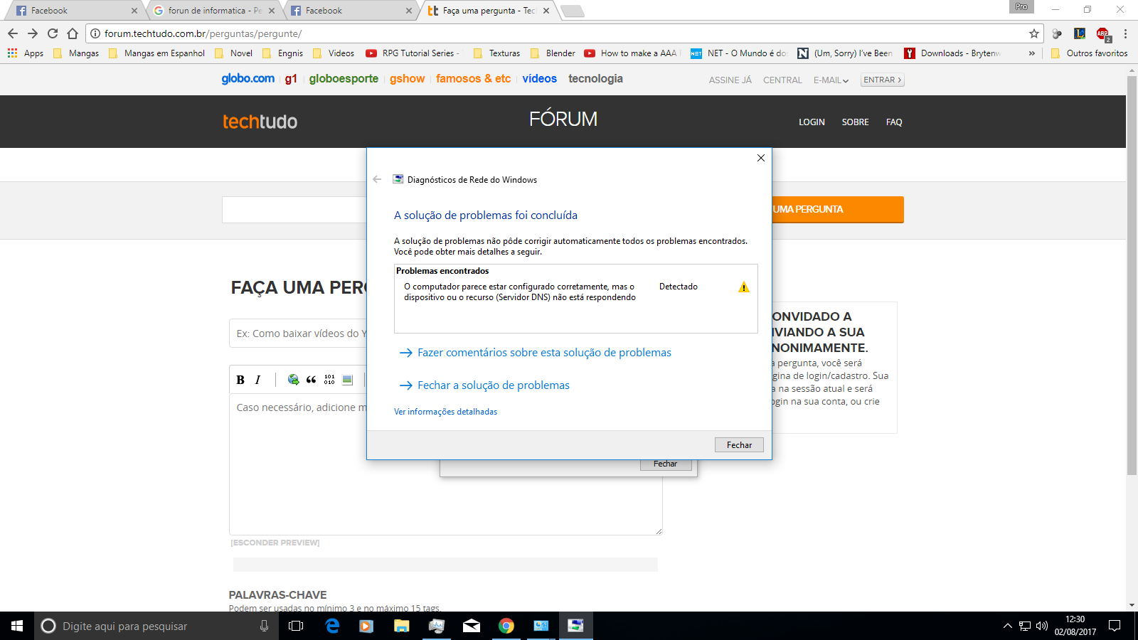Screen dimensions: 1138x640
Task: Click the Windows search box
Action: coord(156,626)
